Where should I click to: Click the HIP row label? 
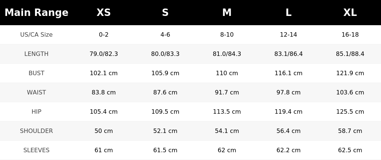point(36,111)
